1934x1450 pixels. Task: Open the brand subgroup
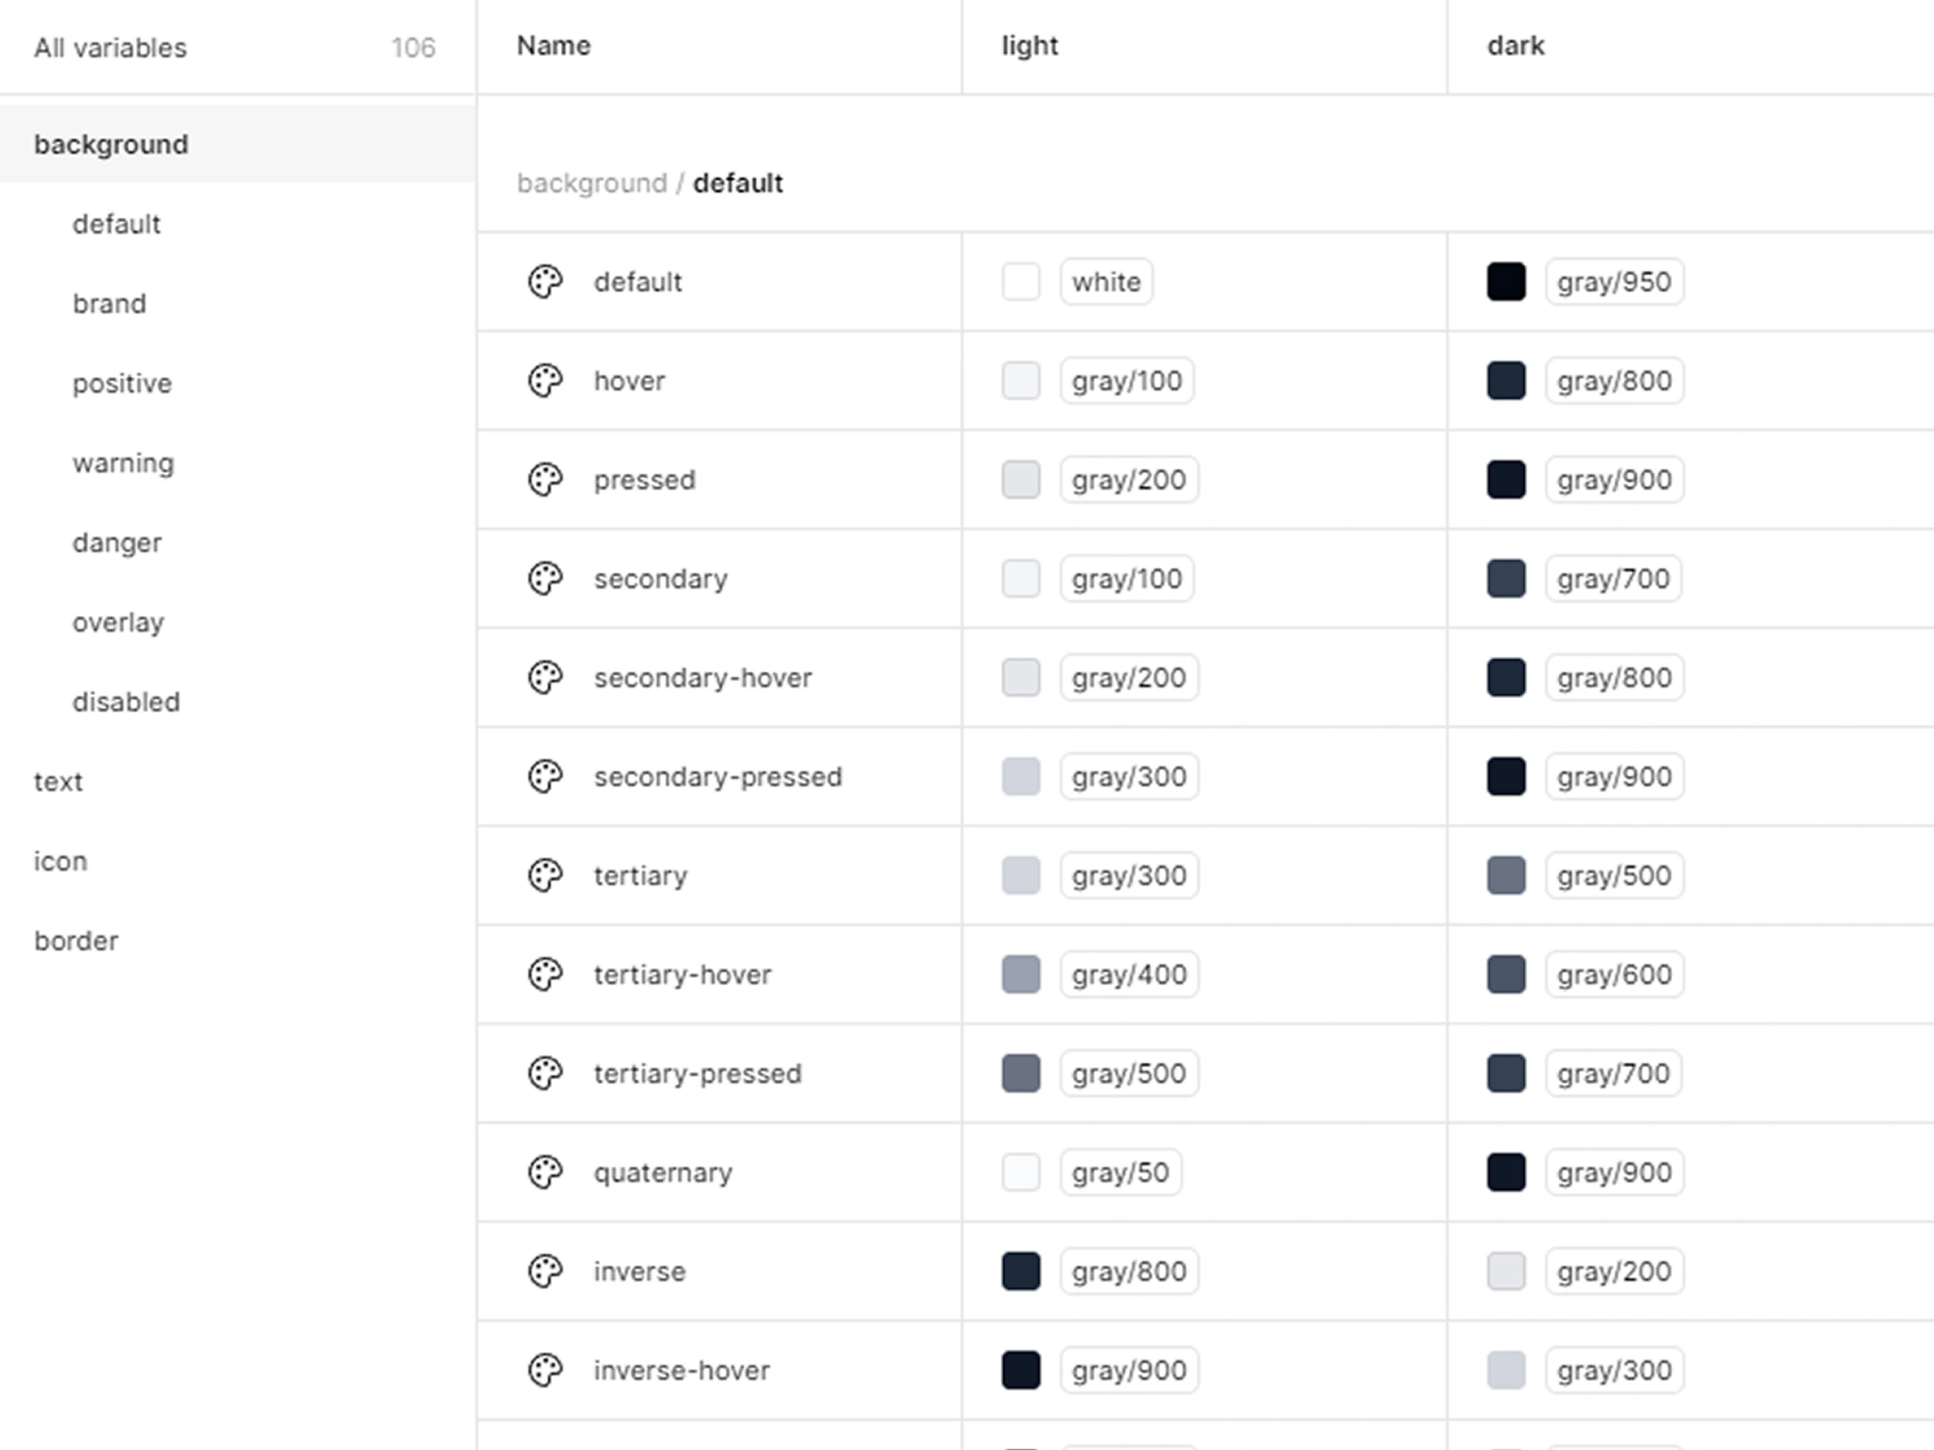coord(109,303)
